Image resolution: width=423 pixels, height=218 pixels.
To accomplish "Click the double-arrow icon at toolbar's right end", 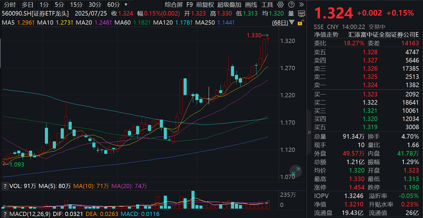I will coord(302,5).
